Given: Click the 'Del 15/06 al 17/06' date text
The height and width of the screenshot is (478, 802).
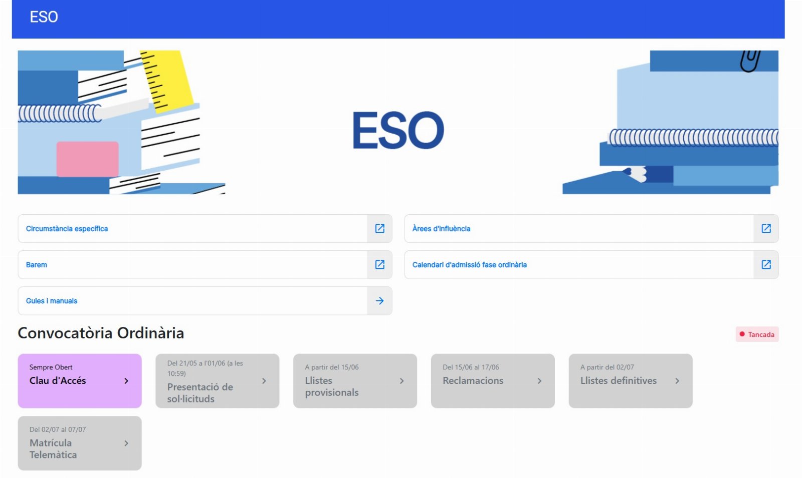Looking at the screenshot, I should [x=471, y=367].
